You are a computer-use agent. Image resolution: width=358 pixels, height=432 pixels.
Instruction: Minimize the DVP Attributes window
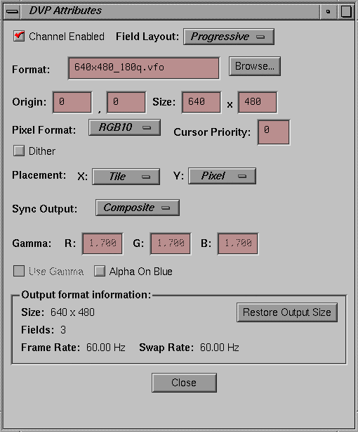[x=328, y=11]
